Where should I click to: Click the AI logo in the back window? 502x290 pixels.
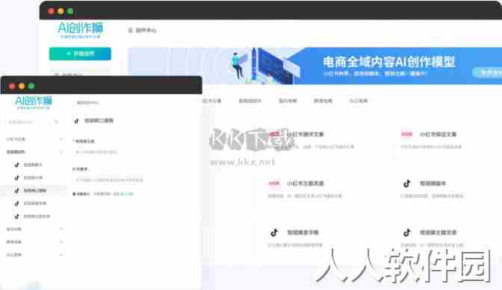click(81, 31)
